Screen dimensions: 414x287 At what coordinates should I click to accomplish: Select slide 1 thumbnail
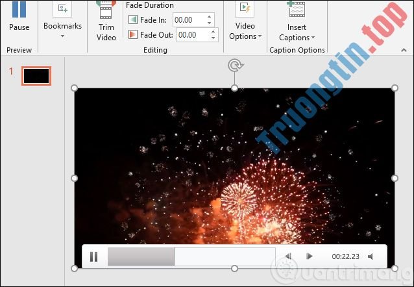(x=36, y=76)
